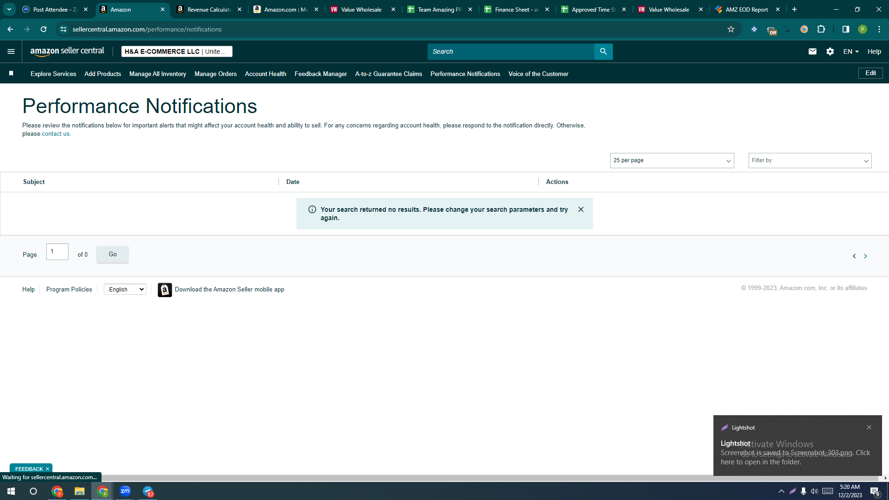Focus the Search input field
889x500 pixels.
click(511, 51)
